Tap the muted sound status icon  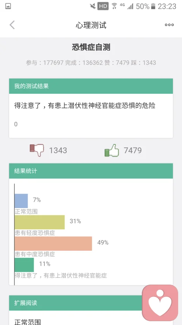point(93,6)
